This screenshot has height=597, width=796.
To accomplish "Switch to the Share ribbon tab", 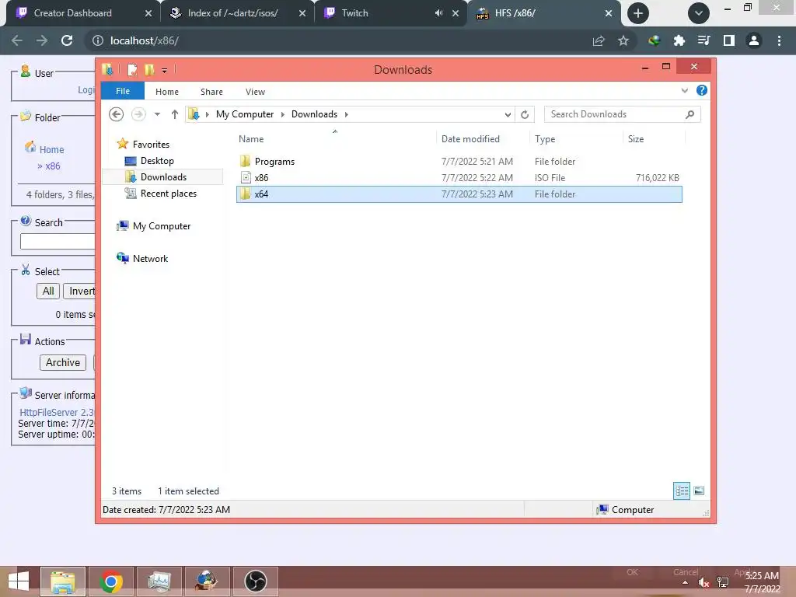I will [x=211, y=92].
